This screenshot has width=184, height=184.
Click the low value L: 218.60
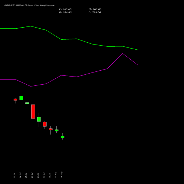(95, 13)
